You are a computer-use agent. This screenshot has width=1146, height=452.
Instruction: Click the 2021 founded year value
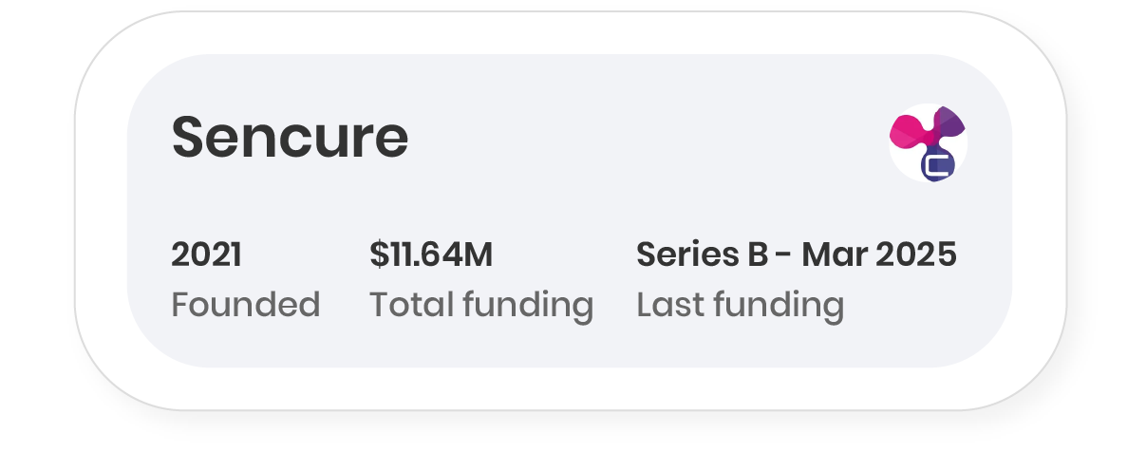(206, 254)
